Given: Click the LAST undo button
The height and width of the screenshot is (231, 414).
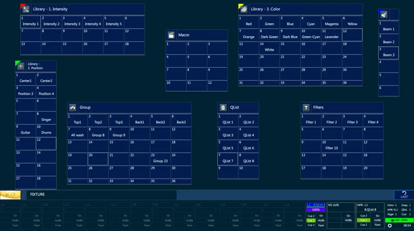Looking at the screenshot, I should click(x=404, y=195).
